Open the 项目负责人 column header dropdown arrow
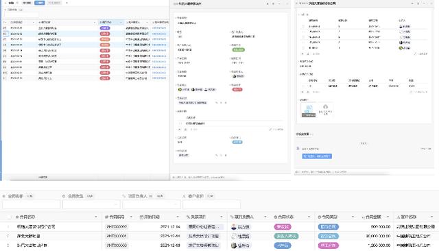 [265, 217]
